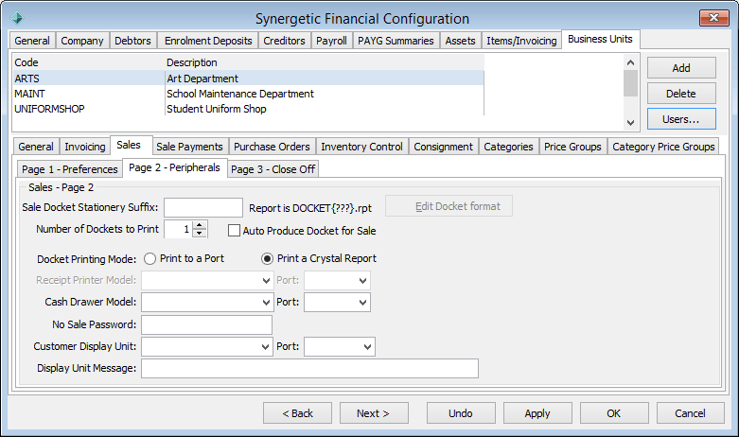Open the Categories sub-tab

click(x=508, y=147)
